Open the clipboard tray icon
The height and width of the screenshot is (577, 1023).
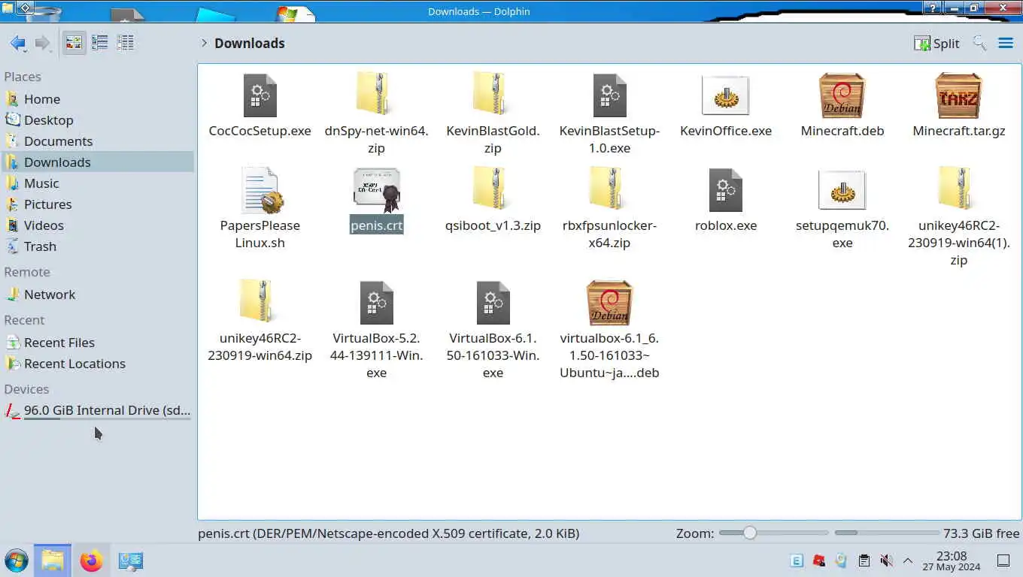point(864,560)
